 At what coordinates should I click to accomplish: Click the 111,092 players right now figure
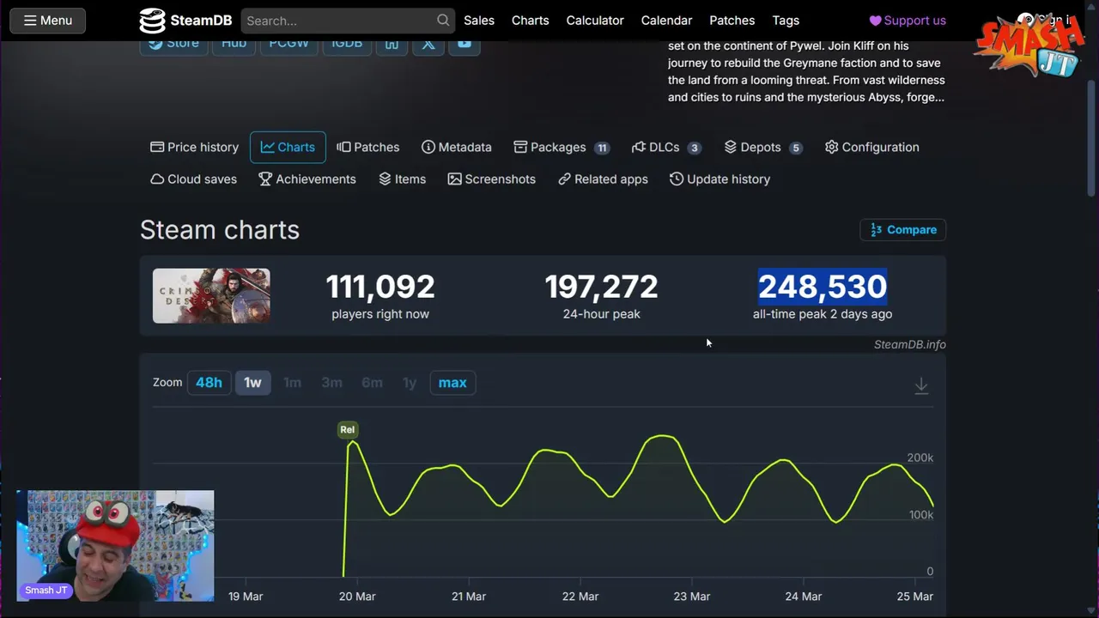pyautogui.click(x=380, y=287)
